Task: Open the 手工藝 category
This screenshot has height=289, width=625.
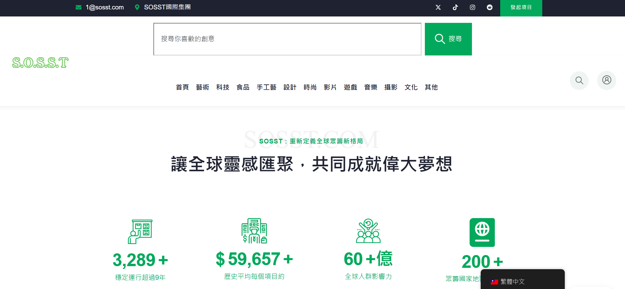Action: click(266, 87)
